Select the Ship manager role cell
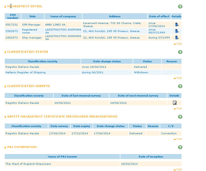Image resolution: width=206 pixels, height=171 pixels. pyautogui.click(x=33, y=38)
